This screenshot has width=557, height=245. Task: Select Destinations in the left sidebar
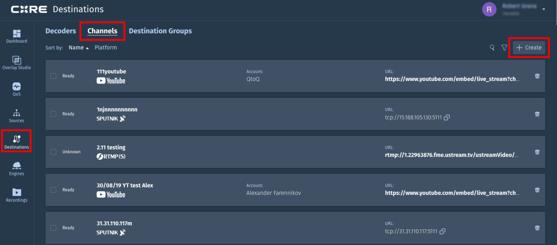[x=16, y=141]
